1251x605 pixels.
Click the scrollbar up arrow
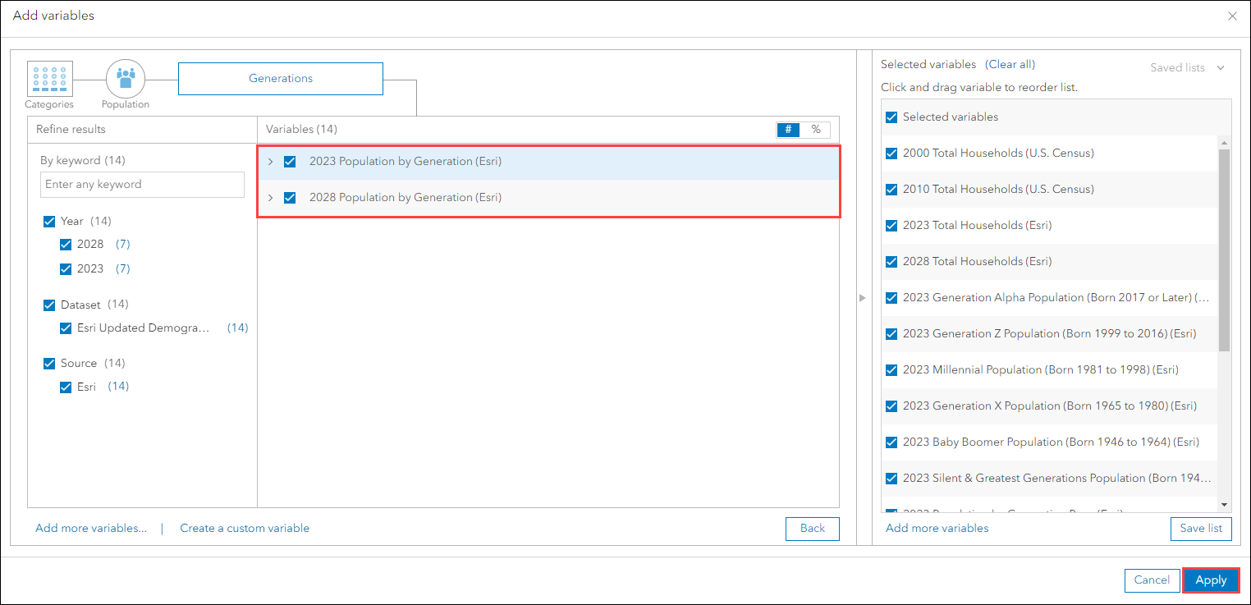[1225, 142]
